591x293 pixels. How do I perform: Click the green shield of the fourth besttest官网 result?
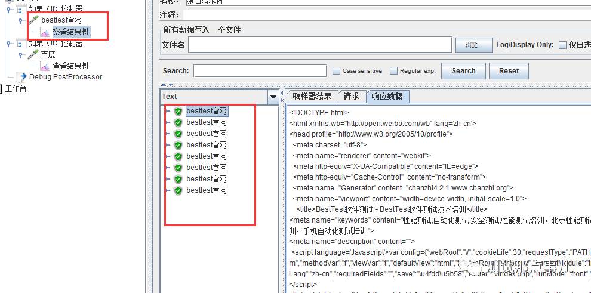178,145
